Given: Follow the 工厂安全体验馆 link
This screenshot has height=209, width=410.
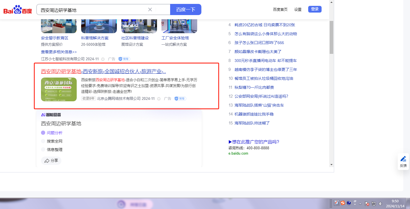Looking at the screenshot, I should 175,38.
